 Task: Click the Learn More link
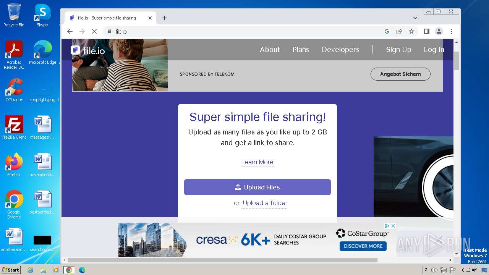click(x=257, y=162)
